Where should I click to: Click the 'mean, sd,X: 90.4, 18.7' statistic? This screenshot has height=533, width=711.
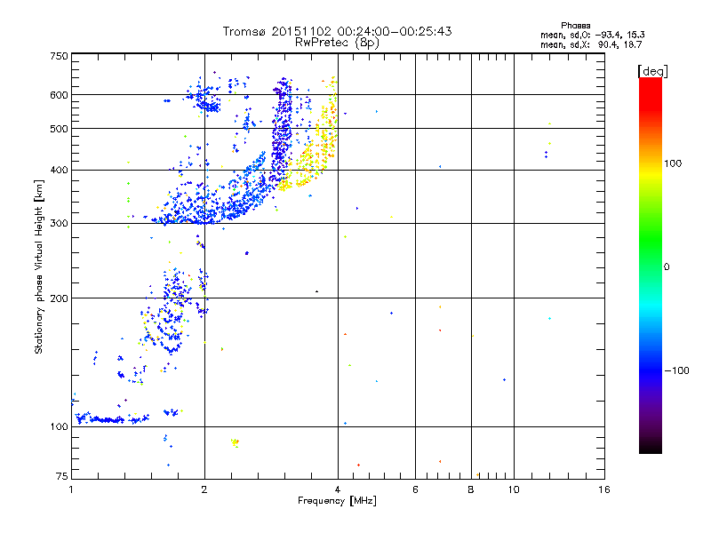click(591, 44)
